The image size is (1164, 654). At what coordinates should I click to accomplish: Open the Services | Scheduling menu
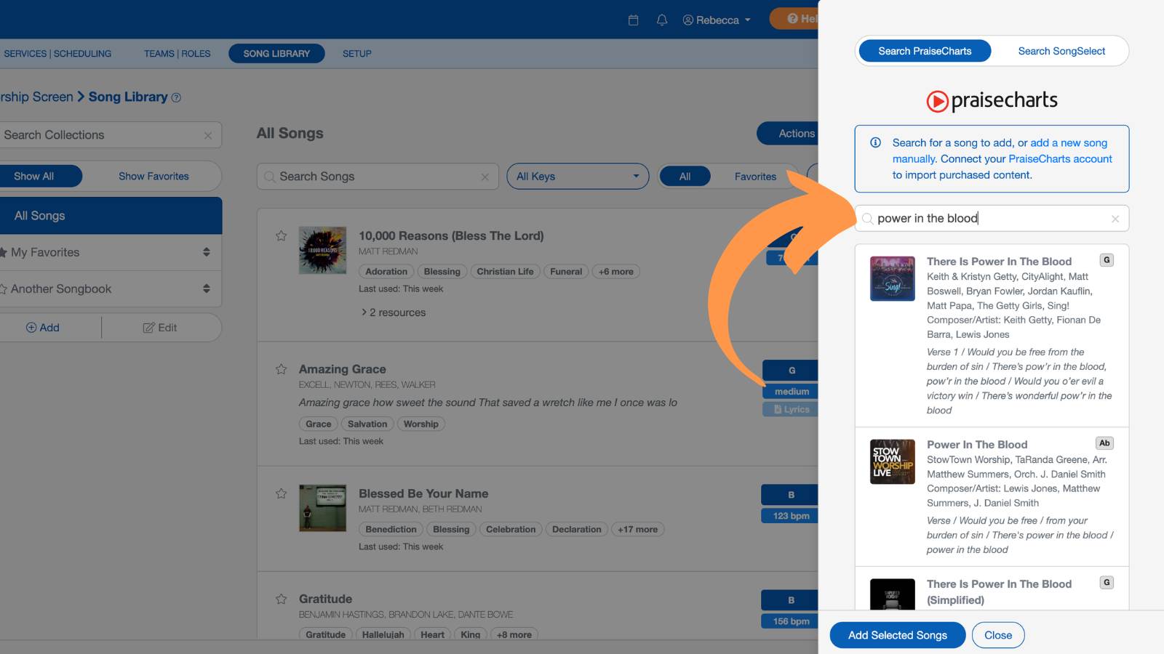(57, 54)
